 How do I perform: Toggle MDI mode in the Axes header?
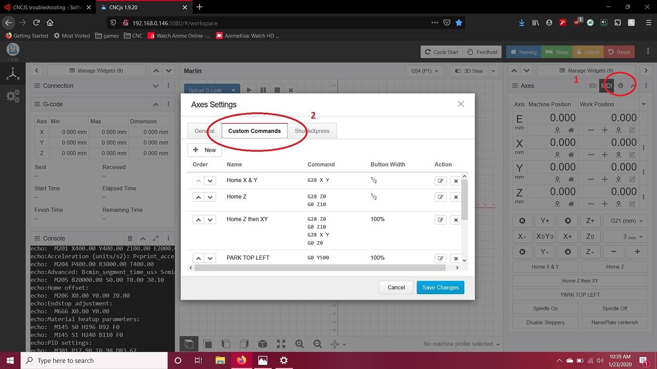tap(606, 86)
